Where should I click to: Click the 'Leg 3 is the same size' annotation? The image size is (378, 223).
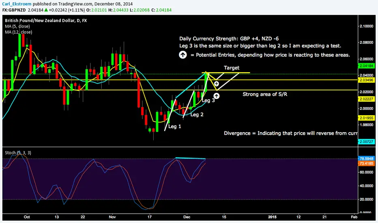[260, 46]
